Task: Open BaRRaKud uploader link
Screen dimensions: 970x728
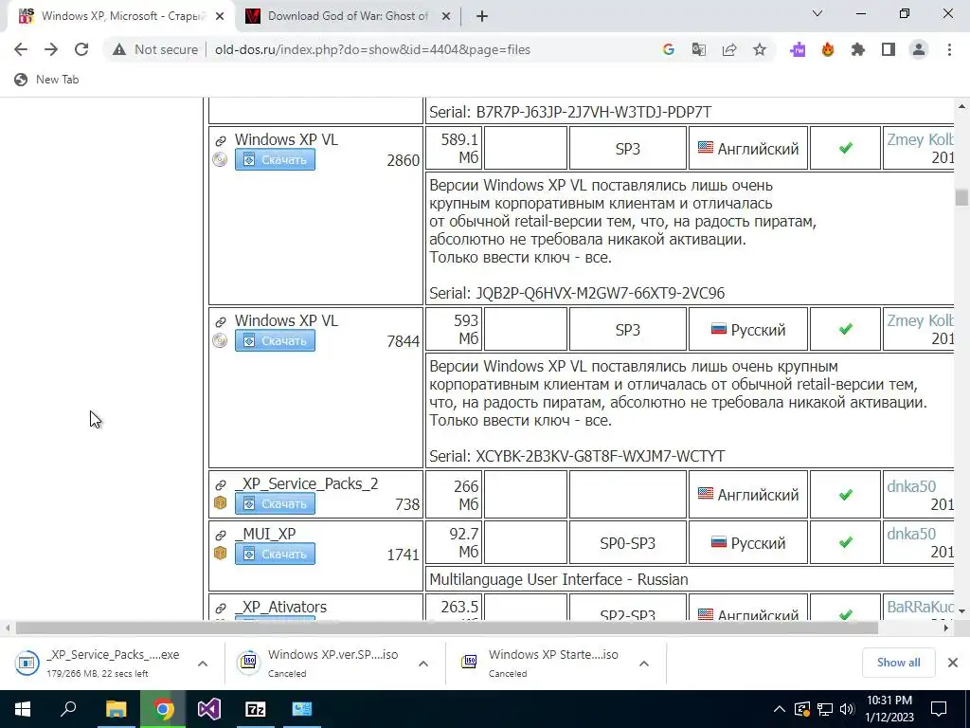Action: tap(920, 608)
